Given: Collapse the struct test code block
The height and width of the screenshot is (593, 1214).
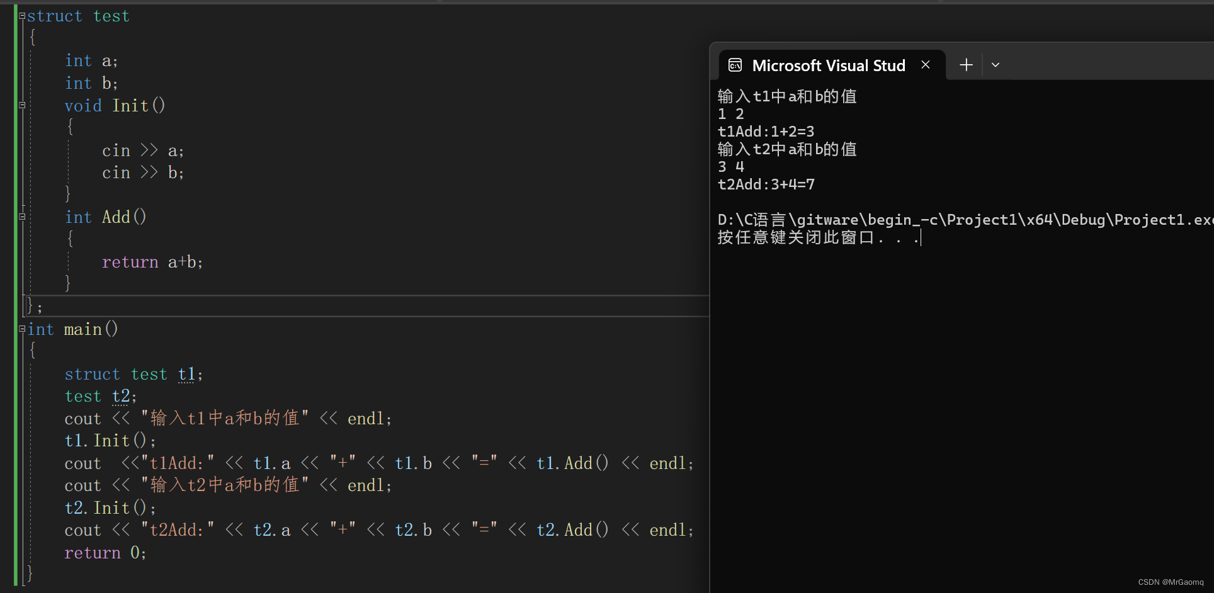Looking at the screenshot, I should point(22,16).
